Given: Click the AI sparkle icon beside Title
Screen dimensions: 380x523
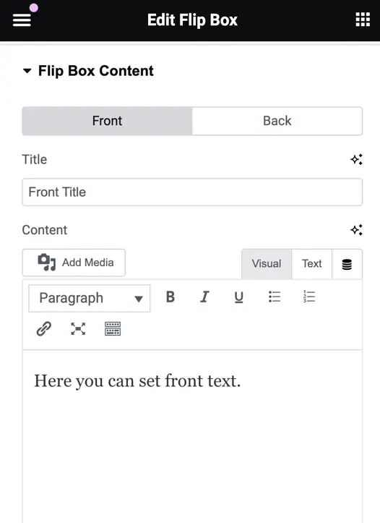Looking at the screenshot, I should pos(356,159).
